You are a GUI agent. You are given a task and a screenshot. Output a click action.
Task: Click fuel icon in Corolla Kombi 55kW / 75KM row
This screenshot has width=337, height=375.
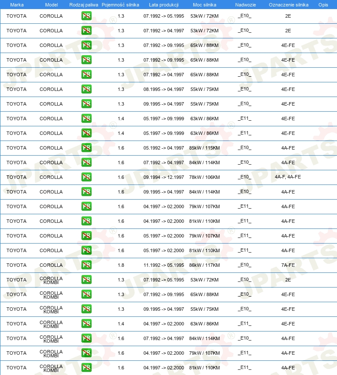pyautogui.click(x=86, y=309)
